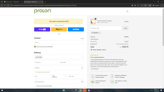Screen dimensions: 164x92
Task: Open the notification center icon
Action: click(x=161, y=90)
